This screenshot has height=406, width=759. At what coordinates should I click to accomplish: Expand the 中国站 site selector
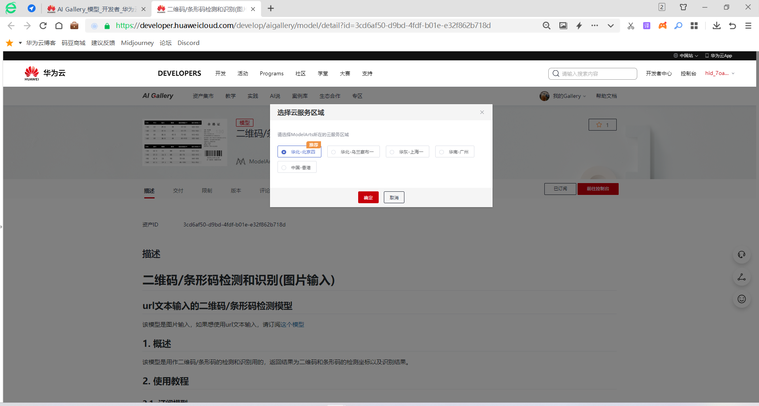[x=686, y=56]
